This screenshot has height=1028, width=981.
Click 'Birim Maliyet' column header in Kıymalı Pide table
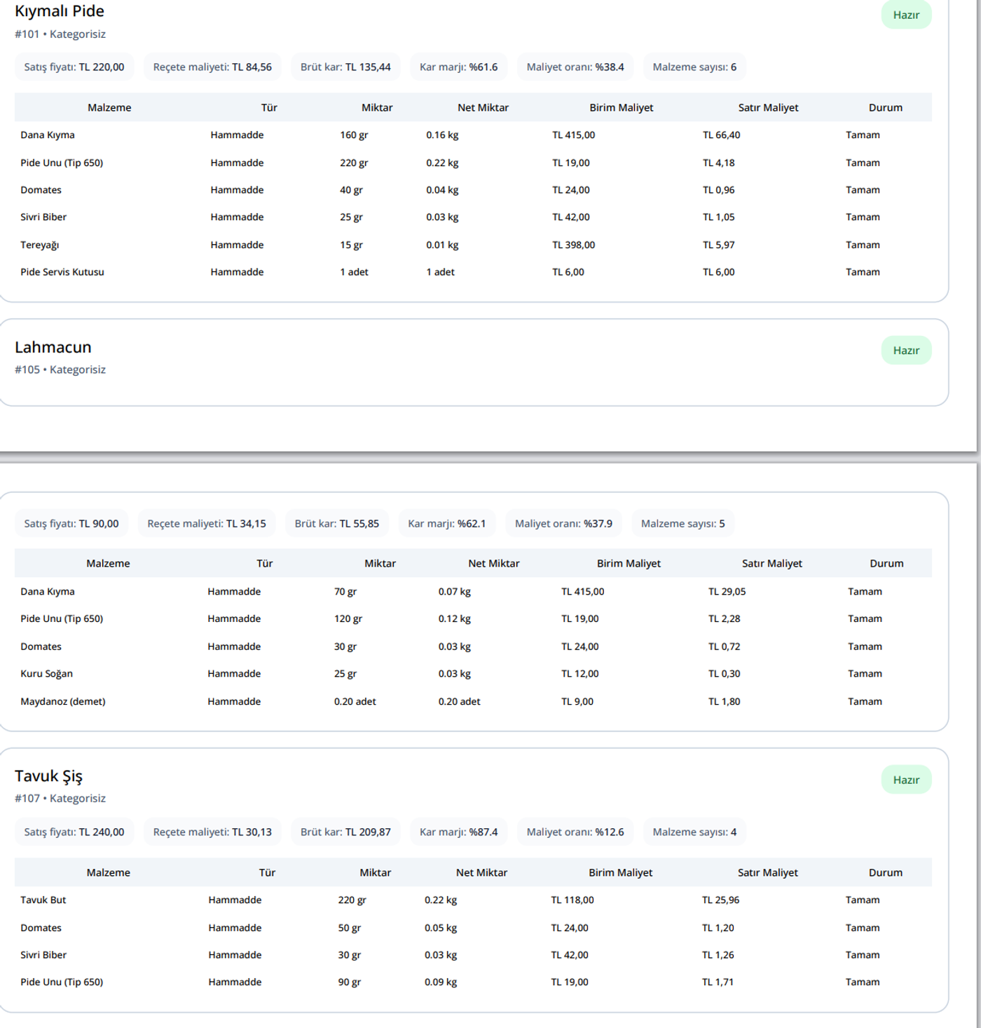point(622,108)
